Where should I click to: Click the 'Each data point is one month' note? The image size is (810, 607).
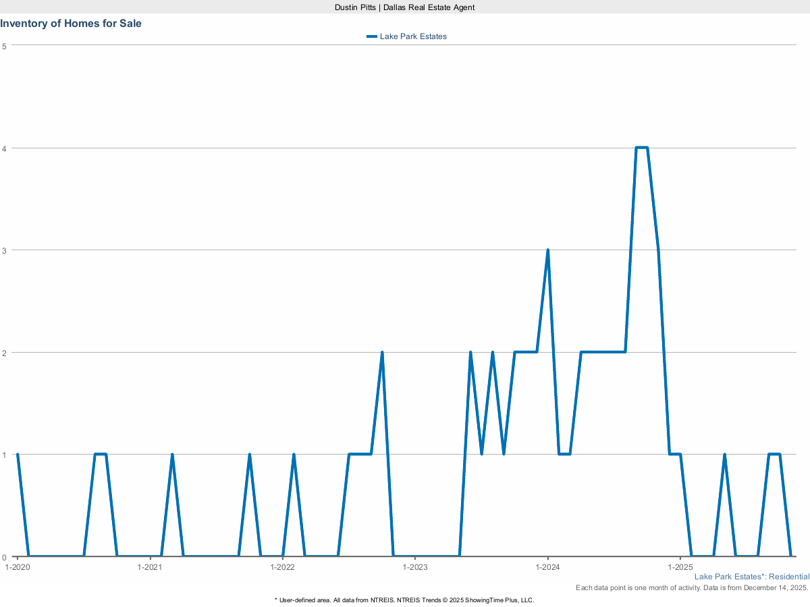pos(692,588)
